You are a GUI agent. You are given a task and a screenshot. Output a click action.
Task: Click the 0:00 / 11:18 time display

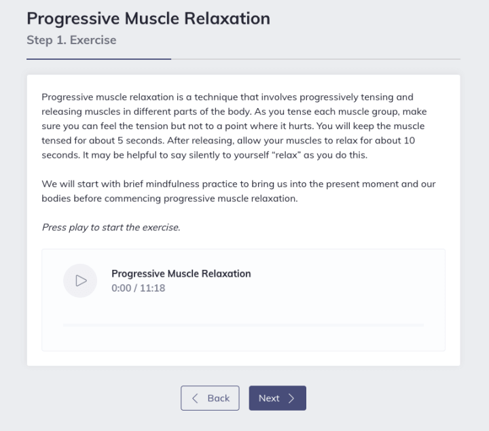[x=138, y=288]
